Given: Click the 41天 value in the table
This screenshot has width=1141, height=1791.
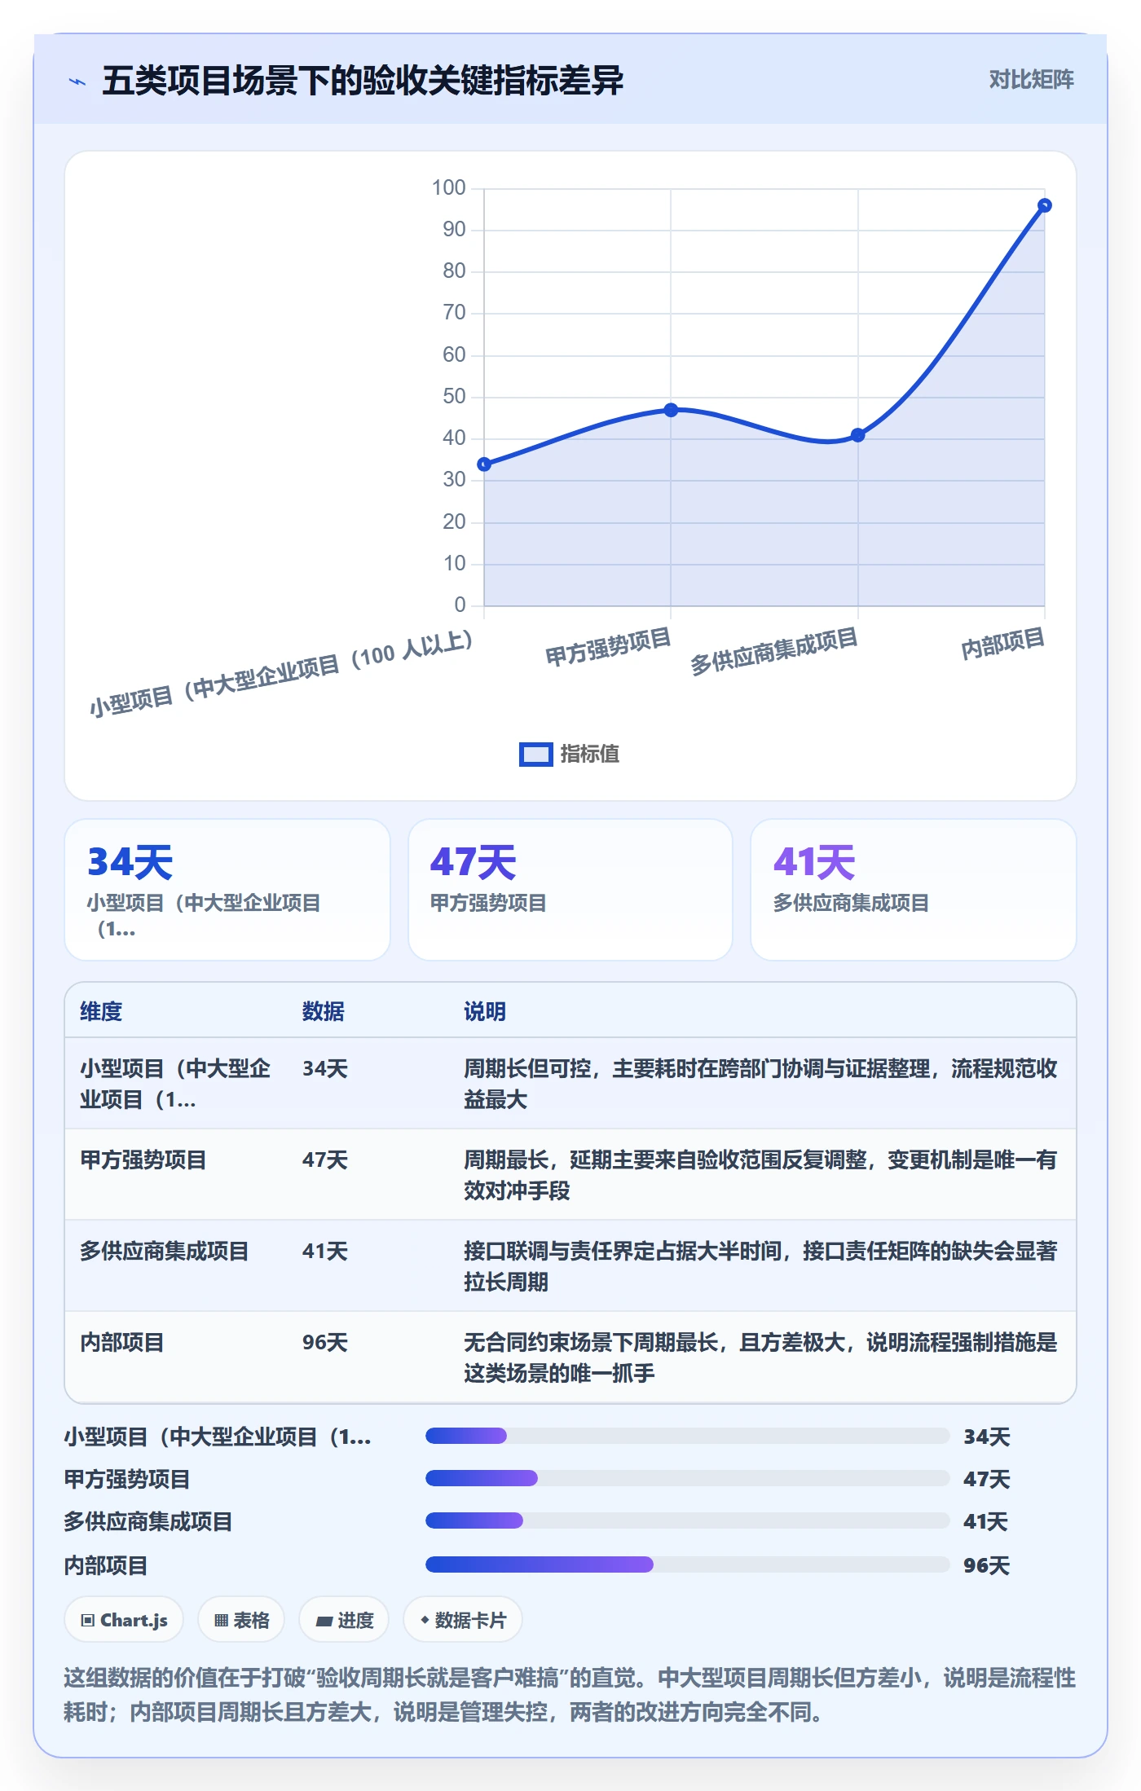Looking at the screenshot, I should [x=325, y=1251].
